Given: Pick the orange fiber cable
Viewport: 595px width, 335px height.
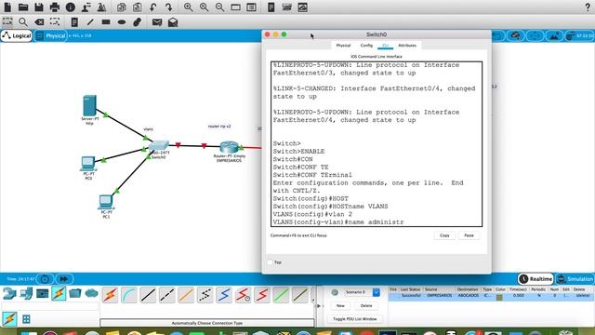Looking at the screenshot, I should 186,295.
